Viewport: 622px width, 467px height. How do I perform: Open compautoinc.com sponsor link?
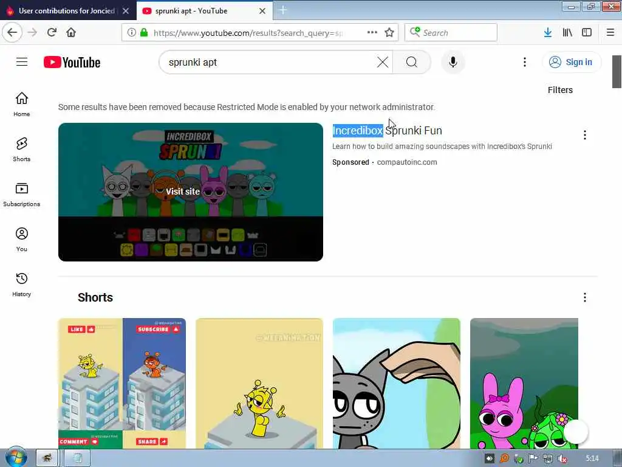coord(407,162)
